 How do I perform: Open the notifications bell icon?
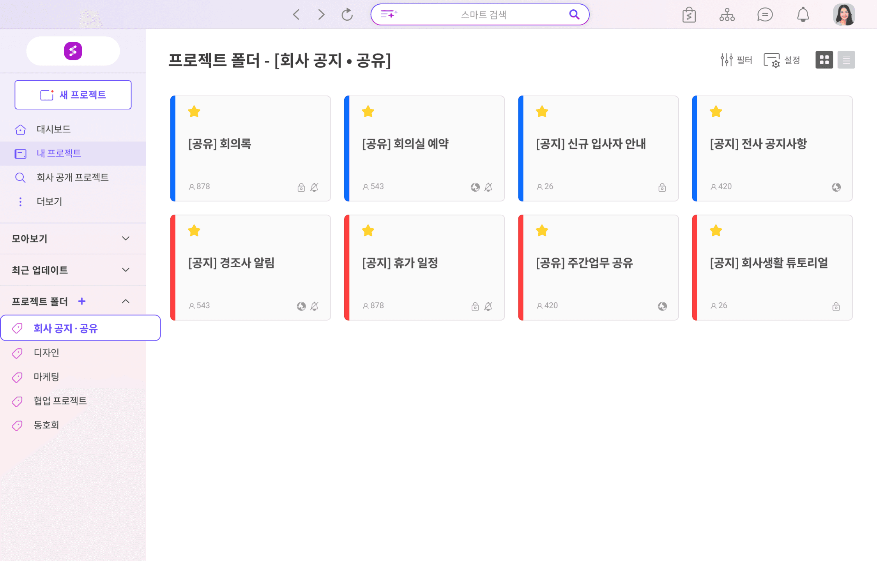point(803,15)
